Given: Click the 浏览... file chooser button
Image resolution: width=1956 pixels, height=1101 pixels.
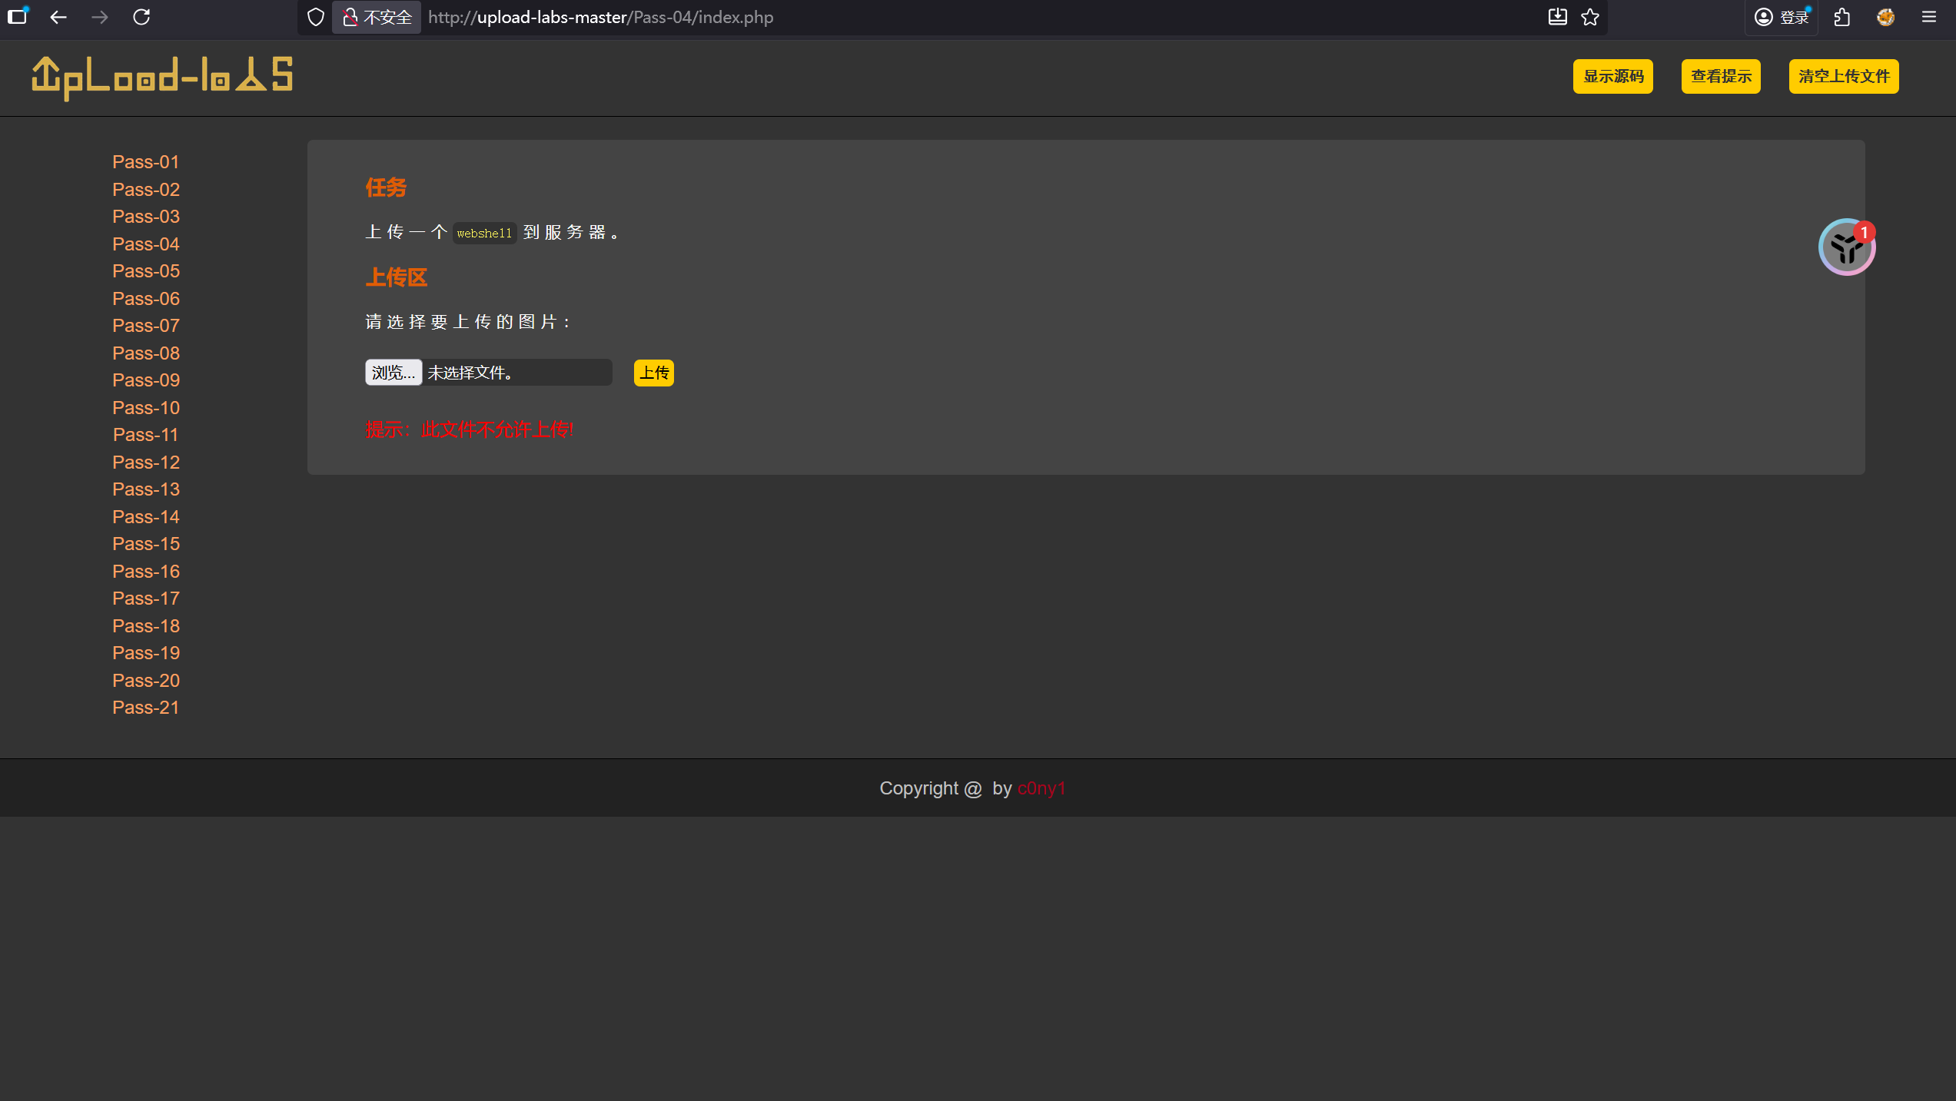Looking at the screenshot, I should (393, 373).
